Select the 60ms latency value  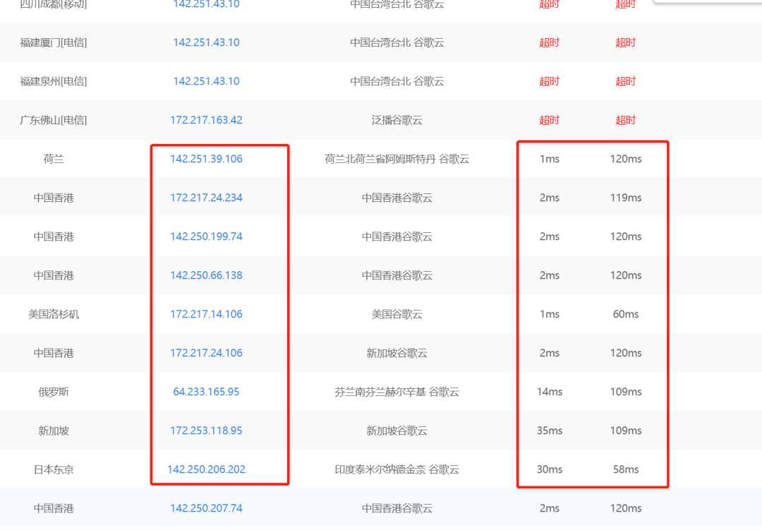click(626, 315)
